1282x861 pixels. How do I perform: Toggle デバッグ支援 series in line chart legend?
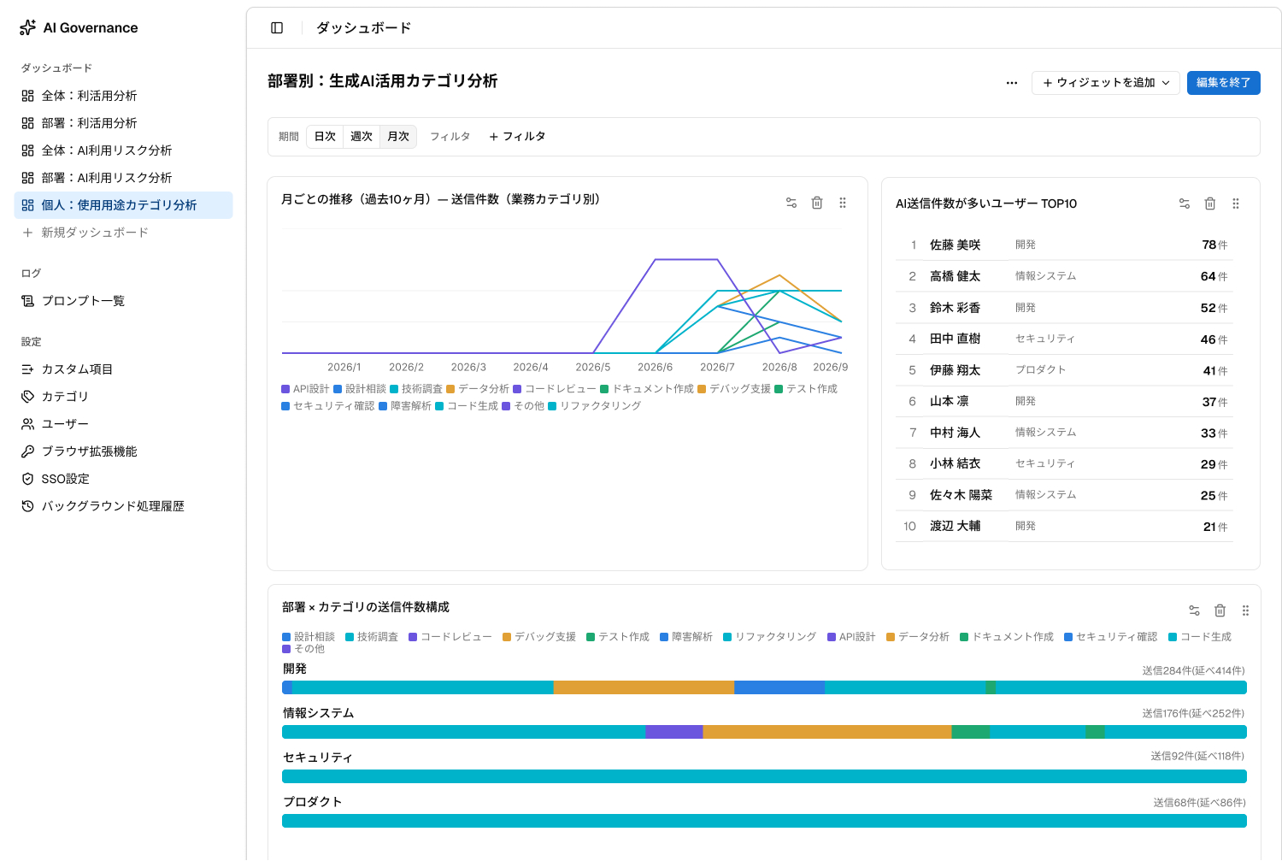734,389
